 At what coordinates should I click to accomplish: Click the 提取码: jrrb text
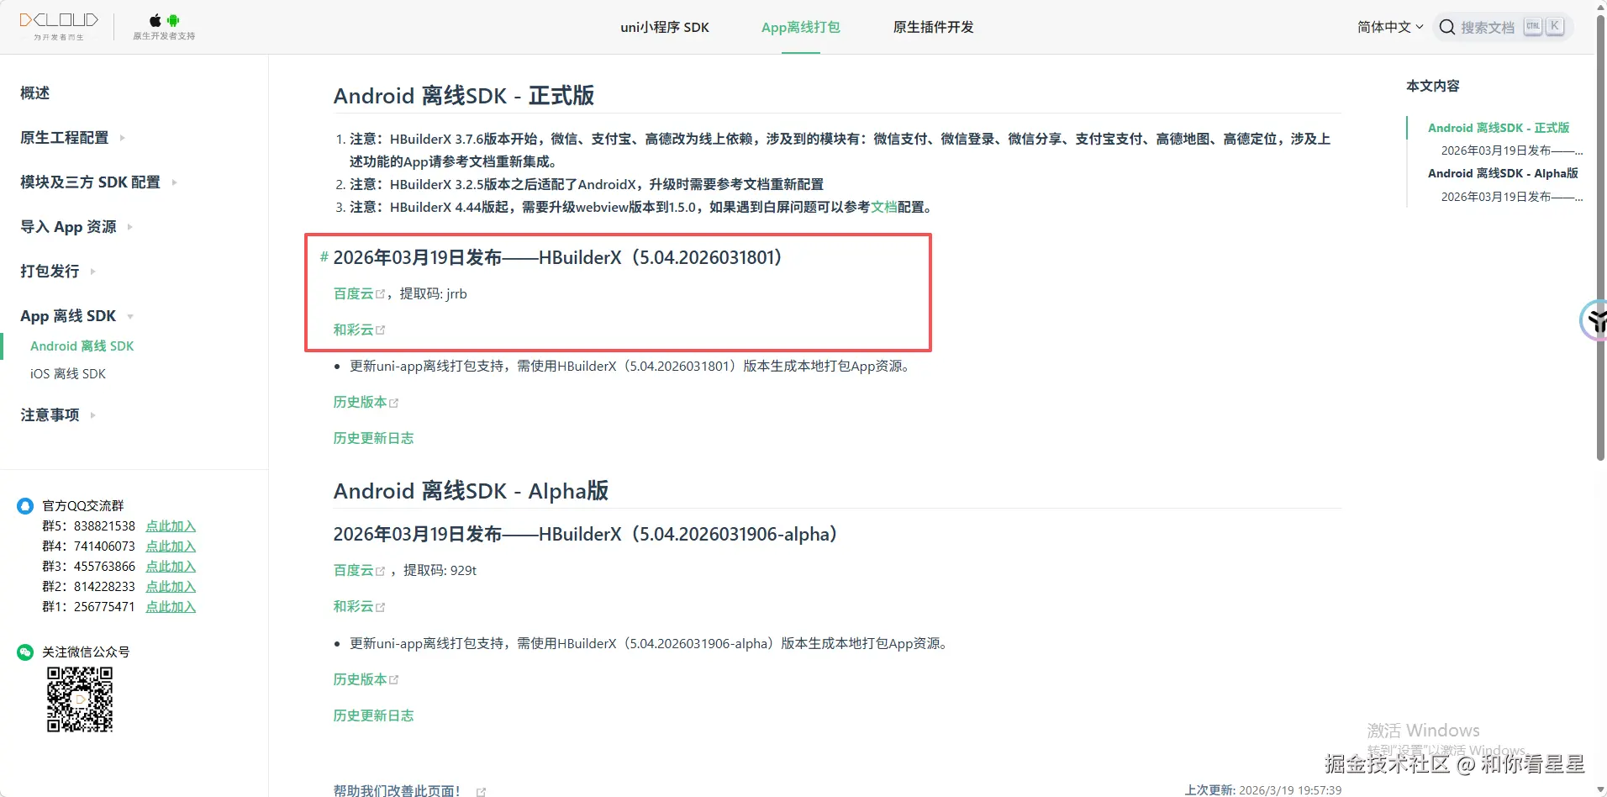[433, 294]
